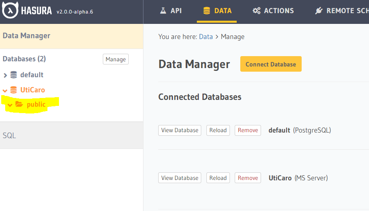Click the Hasura logo icon
This screenshot has height=211, width=369.
[x=10, y=10]
